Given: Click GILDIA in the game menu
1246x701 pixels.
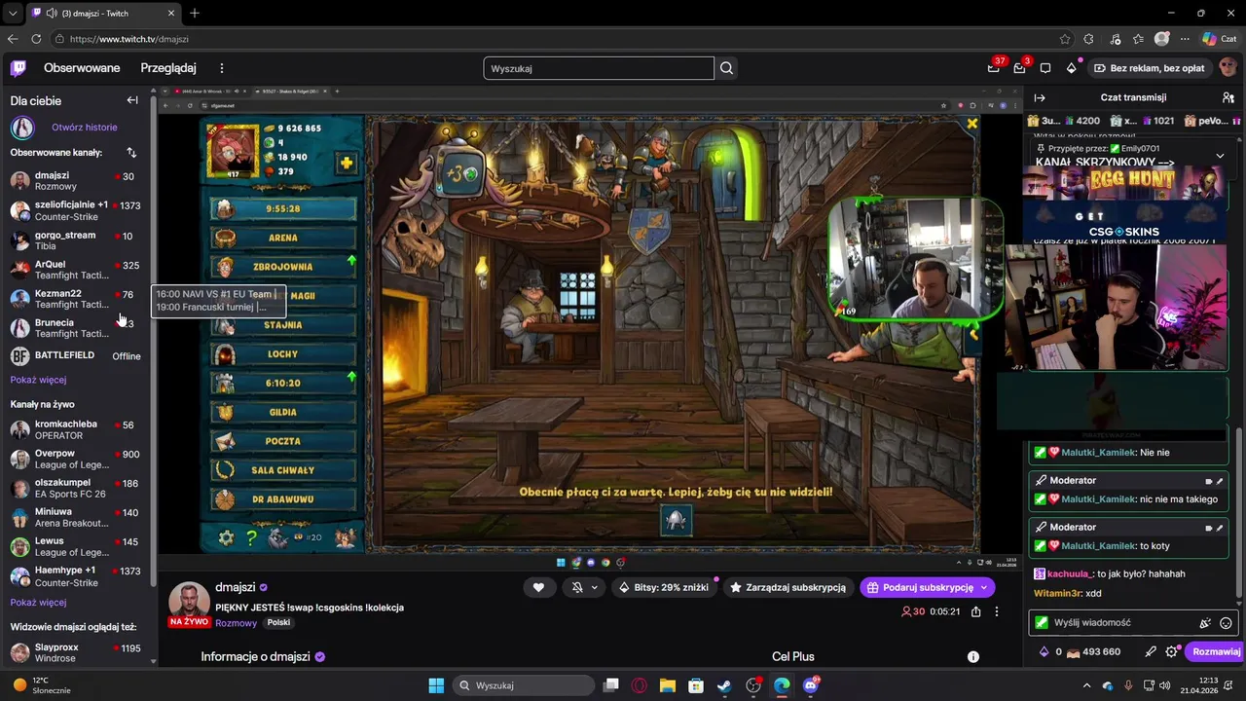Looking at the screenshot, I should click(282, 412).
